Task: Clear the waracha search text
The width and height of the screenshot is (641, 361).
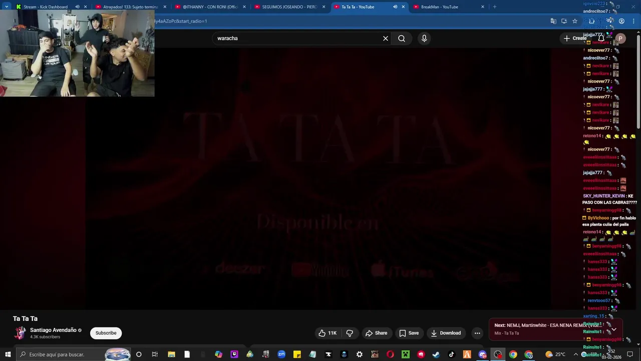Action: point(386,38)
